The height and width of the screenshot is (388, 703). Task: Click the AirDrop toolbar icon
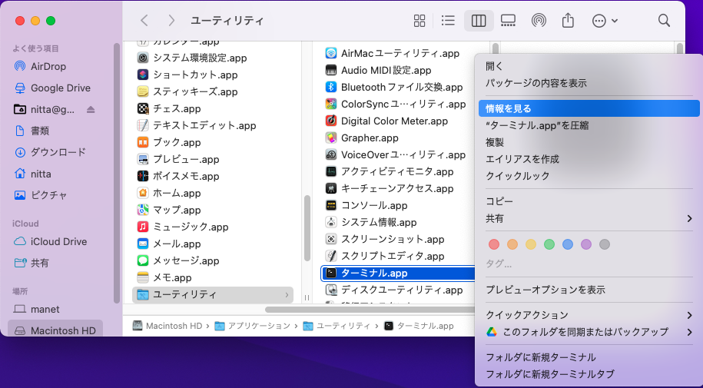pos(539,21)
